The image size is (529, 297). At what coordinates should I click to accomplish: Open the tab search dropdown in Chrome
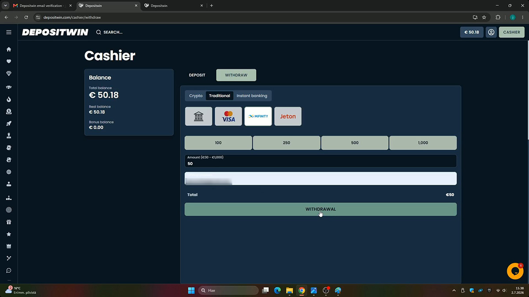(5, 6)
